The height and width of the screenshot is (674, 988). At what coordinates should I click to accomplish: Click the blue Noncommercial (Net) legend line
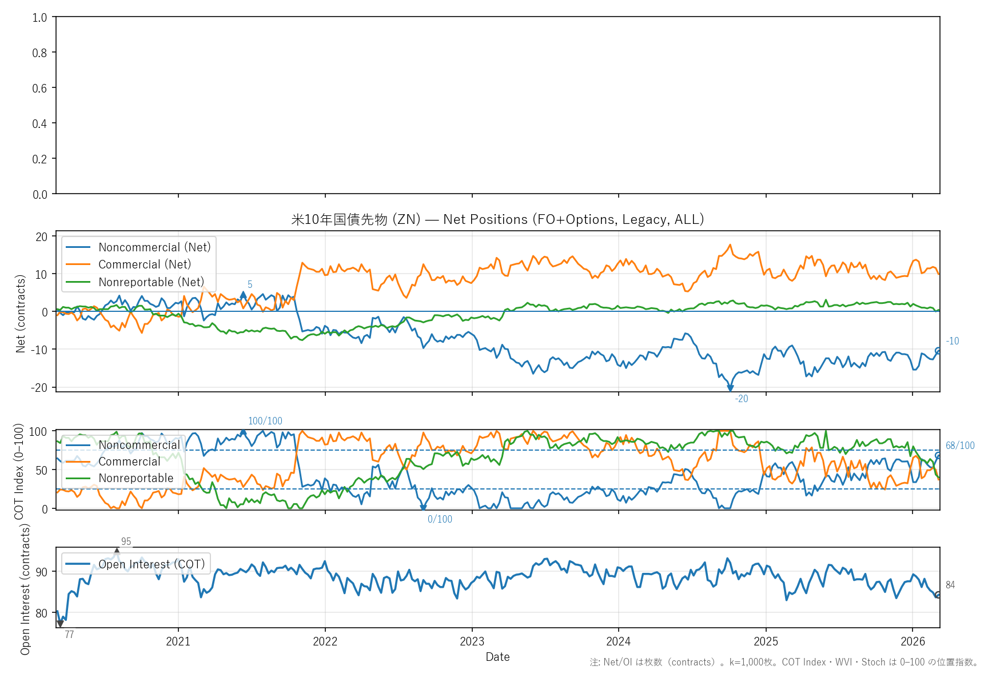tap(78, 247)
